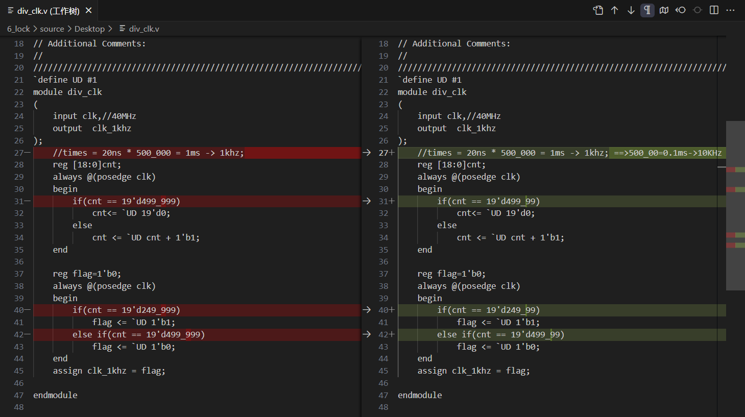Screen dimensions: 745x417
Task: Go to the next change (down arrow)
Action: [x=631, y=10]
